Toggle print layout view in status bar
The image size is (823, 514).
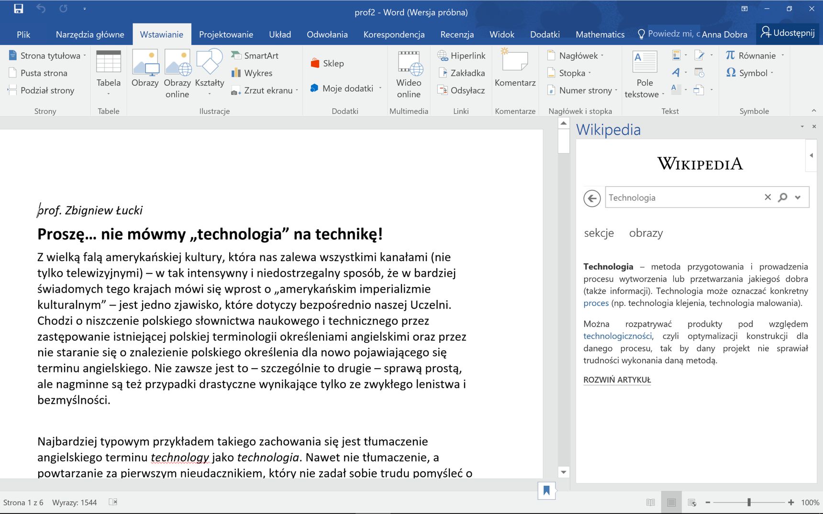click(671, 502)
